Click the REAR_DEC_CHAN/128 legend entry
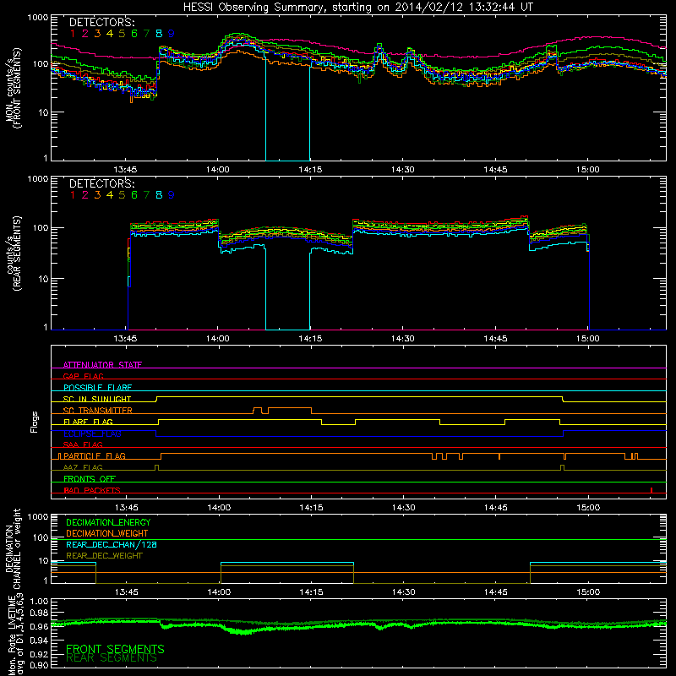 (112, 544)
